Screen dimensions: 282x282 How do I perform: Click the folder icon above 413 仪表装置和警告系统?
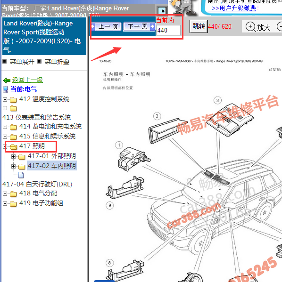click(x=13, y=108)
